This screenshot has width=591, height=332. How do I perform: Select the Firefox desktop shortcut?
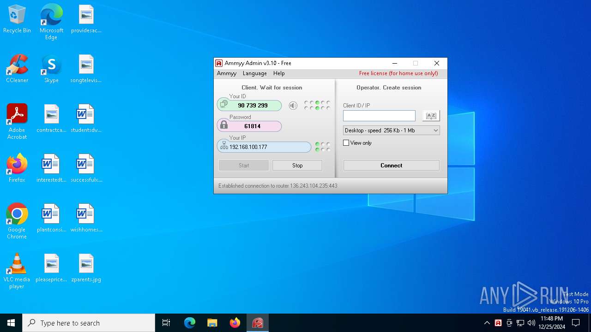click(x=17, y=168)
